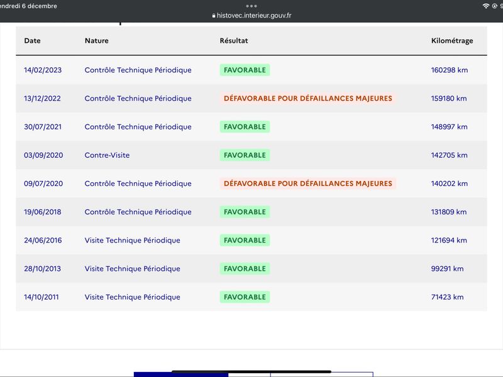
Task: Click Contrôle Technique Périodique in 30/07/2021 row
Action: [x=138, y=127]
